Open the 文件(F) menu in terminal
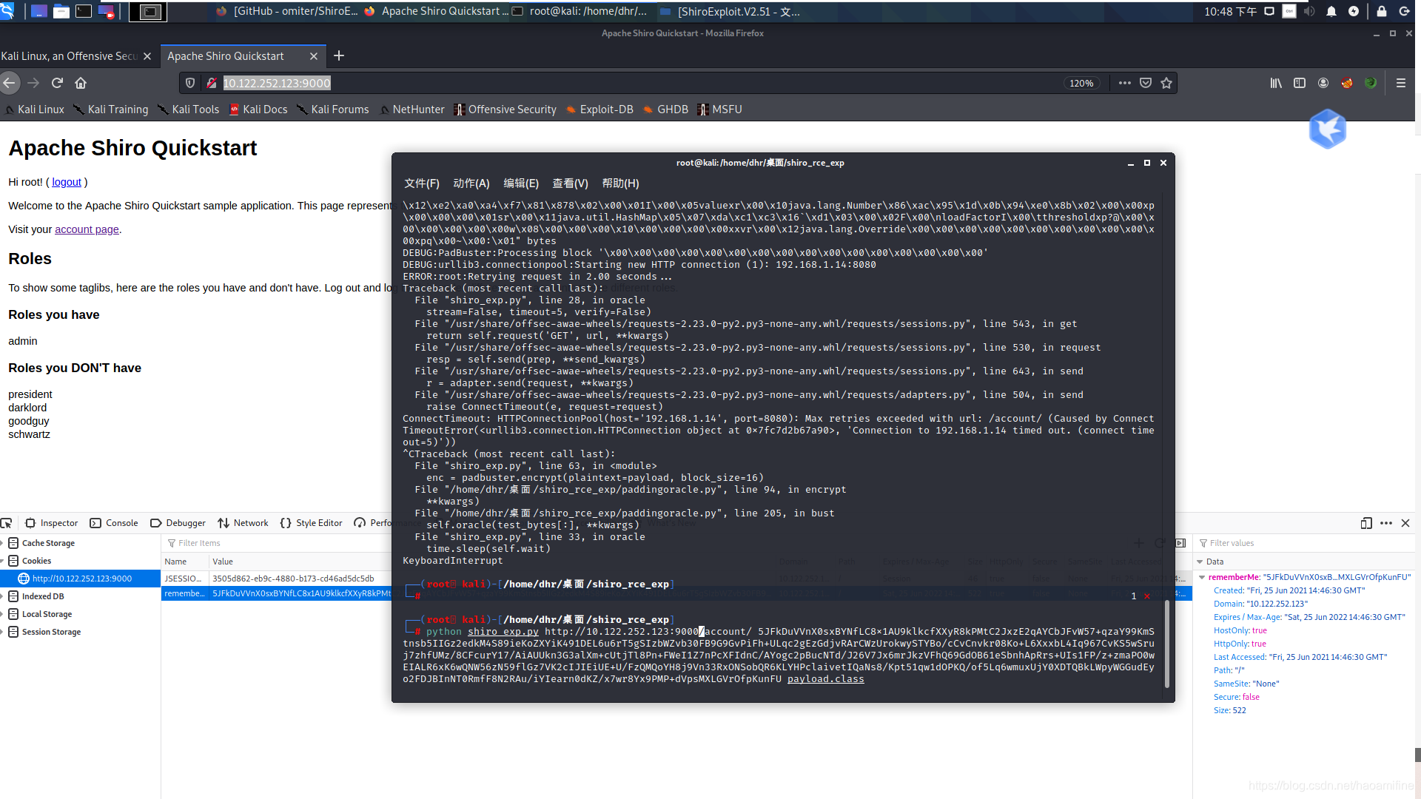 point(421,183)
